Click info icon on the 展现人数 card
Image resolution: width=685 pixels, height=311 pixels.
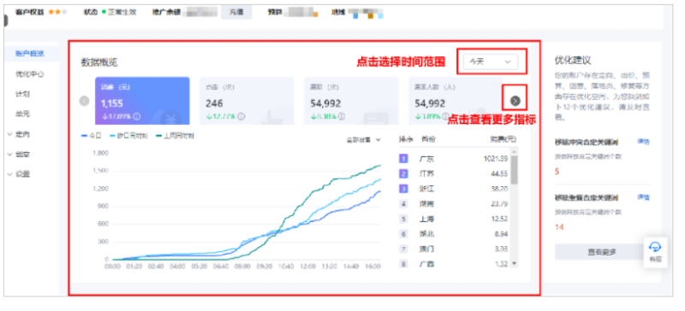click(444, 116)
